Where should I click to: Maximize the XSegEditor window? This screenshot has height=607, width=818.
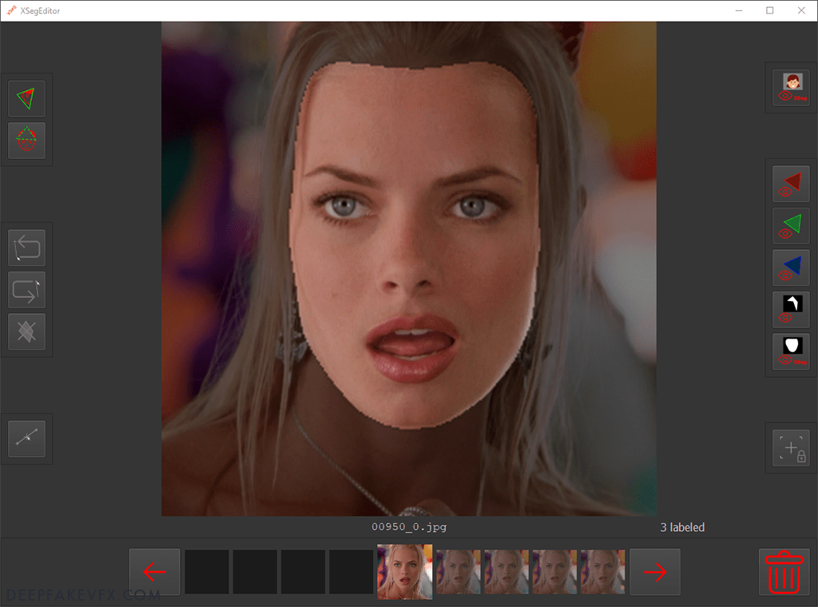point(769,10)
